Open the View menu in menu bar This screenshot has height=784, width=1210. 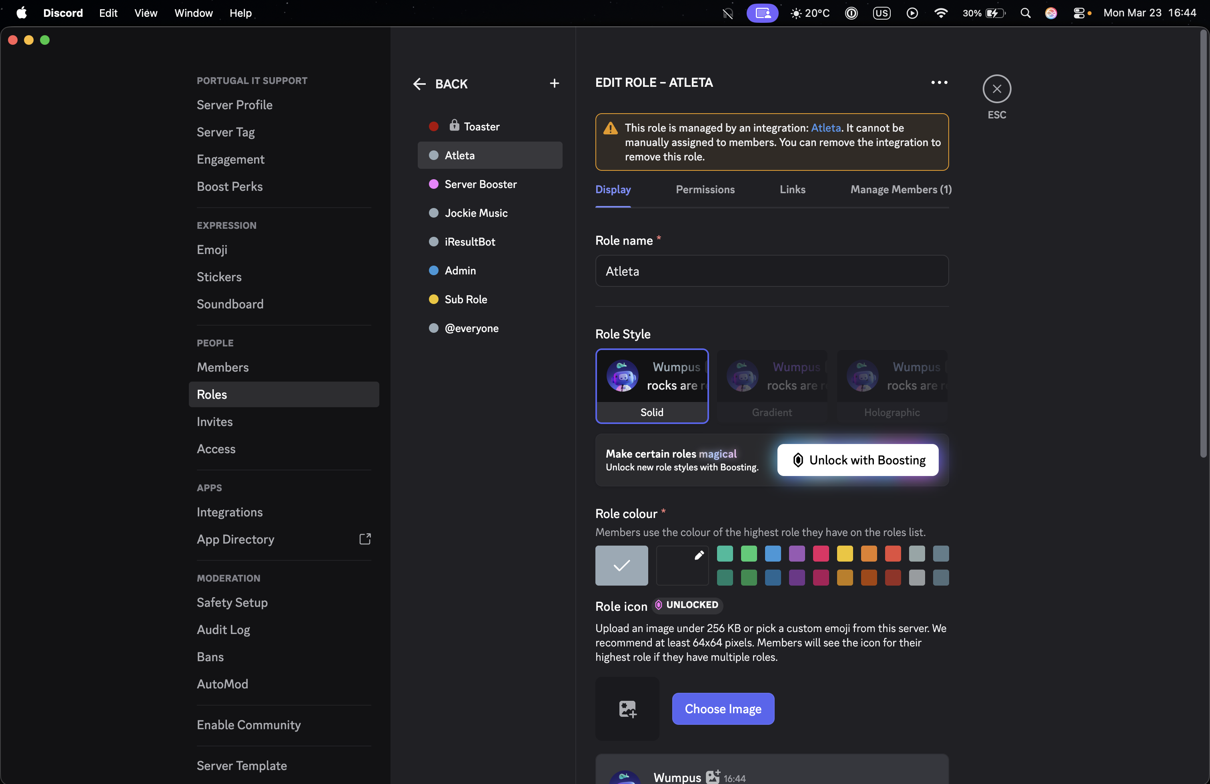(145, 13)
